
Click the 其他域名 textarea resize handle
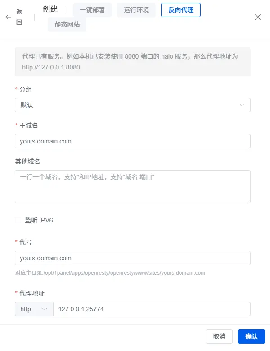coord(248,200)
